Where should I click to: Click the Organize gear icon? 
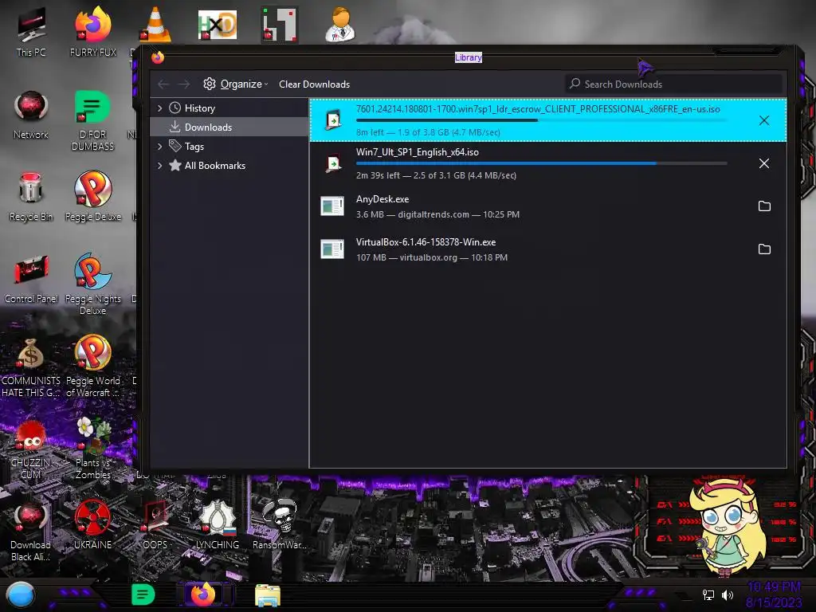210,84
